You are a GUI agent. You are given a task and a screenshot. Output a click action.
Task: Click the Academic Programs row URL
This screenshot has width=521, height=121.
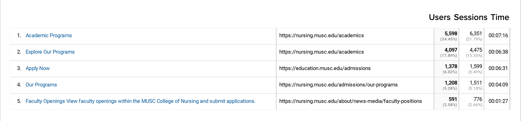[x=321, y=36]
